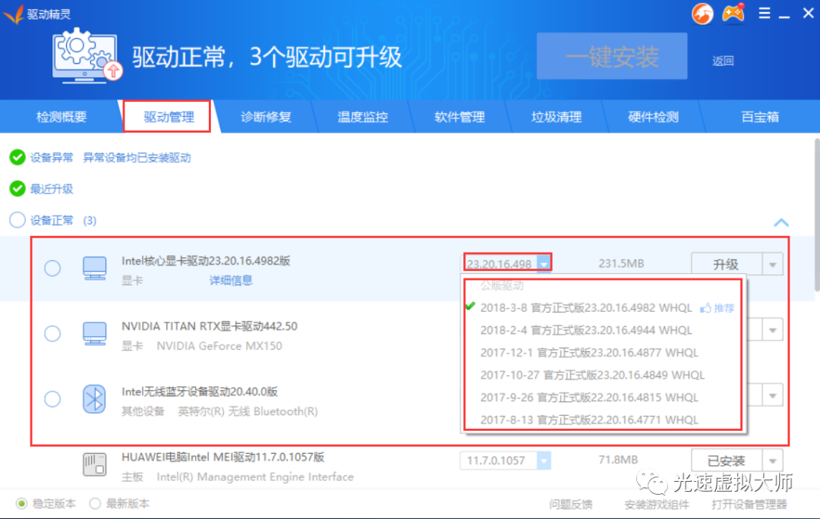Click the green check next to 最近升级
The image size is (820, 519).
(17, 189)
